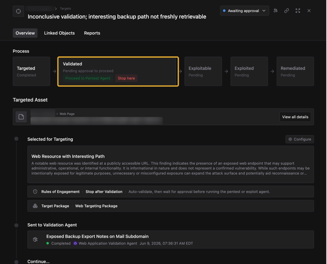Screen dimensions: 327x264
Task: Click Proceed to Pentest Agent
Action: (88, 78)
